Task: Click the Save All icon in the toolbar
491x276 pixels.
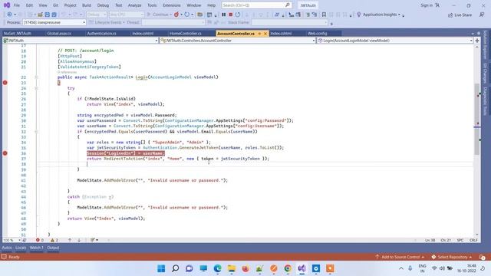Action: (x=54, y=15)
